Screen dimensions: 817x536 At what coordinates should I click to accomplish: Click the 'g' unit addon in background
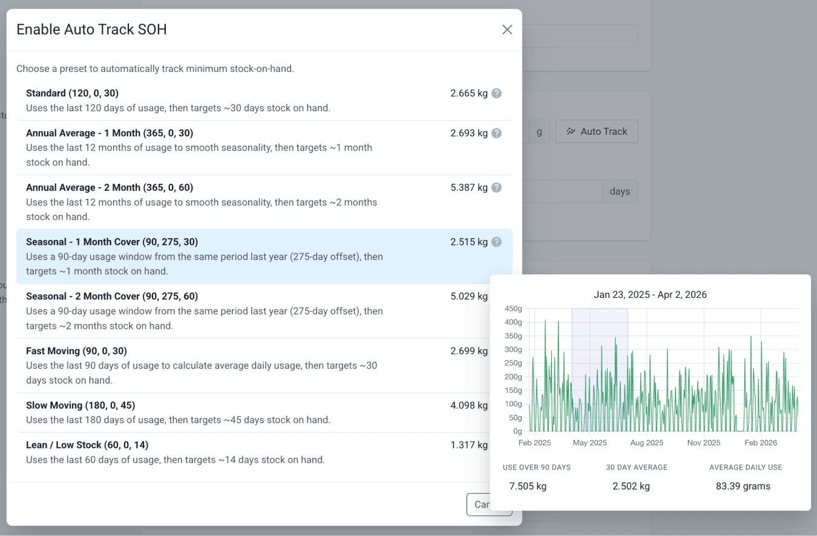(x=539, y=131)
